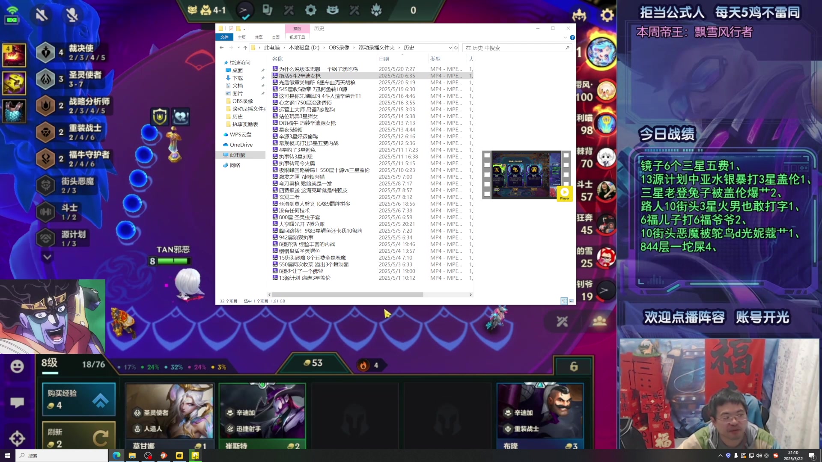This screenshot has height=462, width=822.
Task: Expand the trait list down chevron
Action: (x=47, y=257)
